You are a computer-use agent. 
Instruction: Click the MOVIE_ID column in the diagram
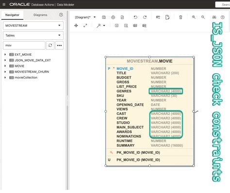coord(125,69)
